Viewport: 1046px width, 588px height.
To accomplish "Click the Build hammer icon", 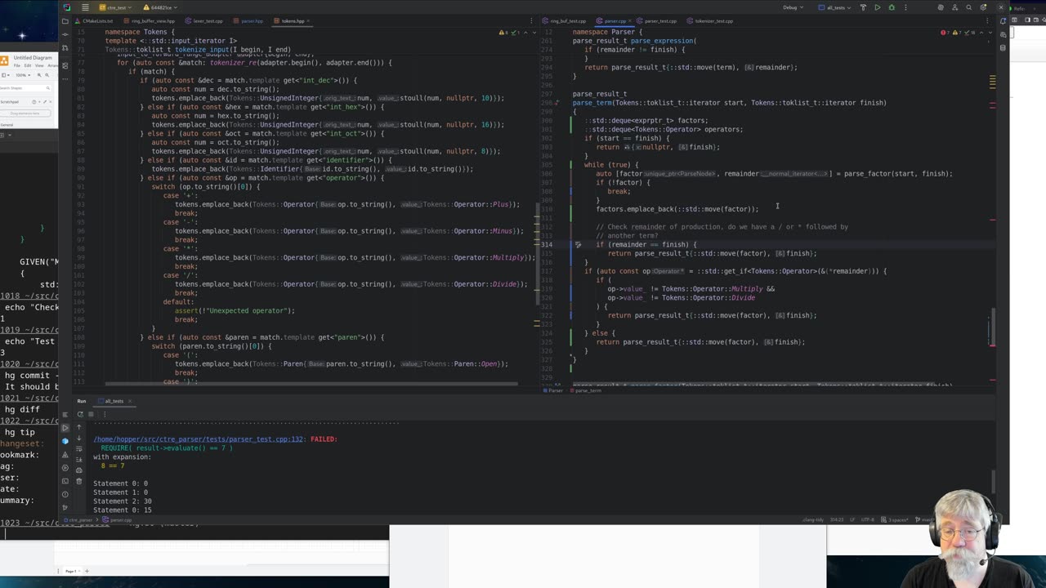I will (x=863, y=7).
